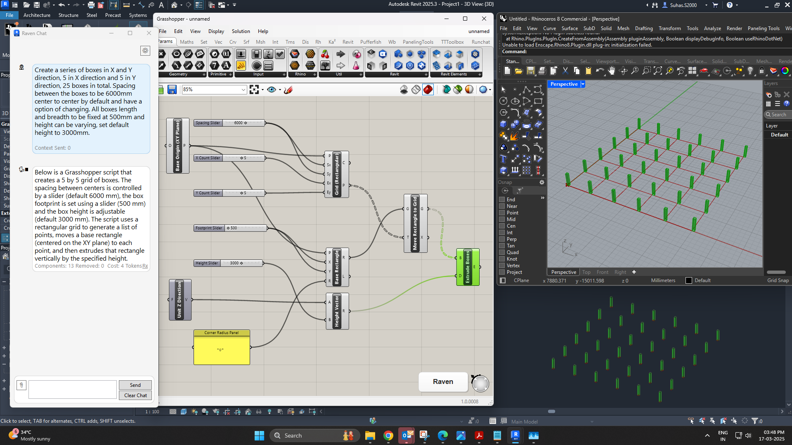Screen dimensions: 792x445
Task: Enable the Mid osnap checkbox
Action: click(502, 219)
